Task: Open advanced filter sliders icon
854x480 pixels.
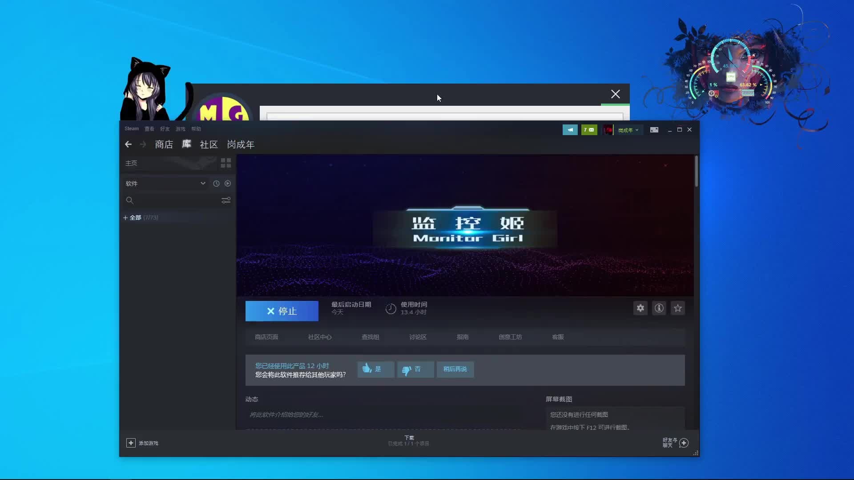Action: point(226,200)
